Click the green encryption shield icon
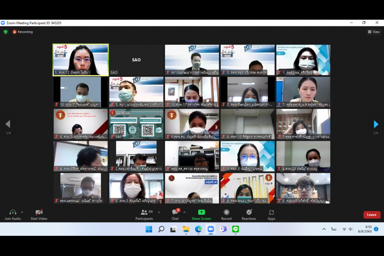384x256 pixels. 6,32
